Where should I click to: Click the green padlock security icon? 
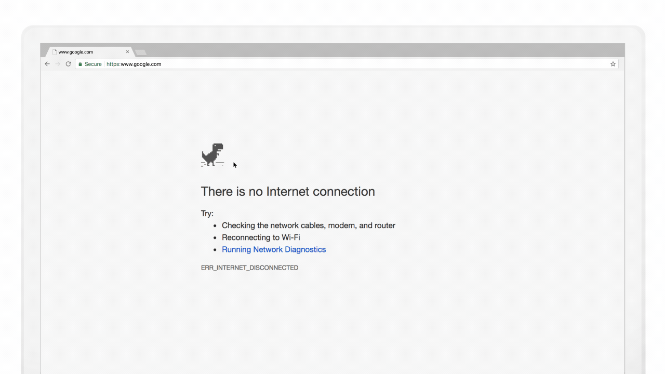pos(80,64)
